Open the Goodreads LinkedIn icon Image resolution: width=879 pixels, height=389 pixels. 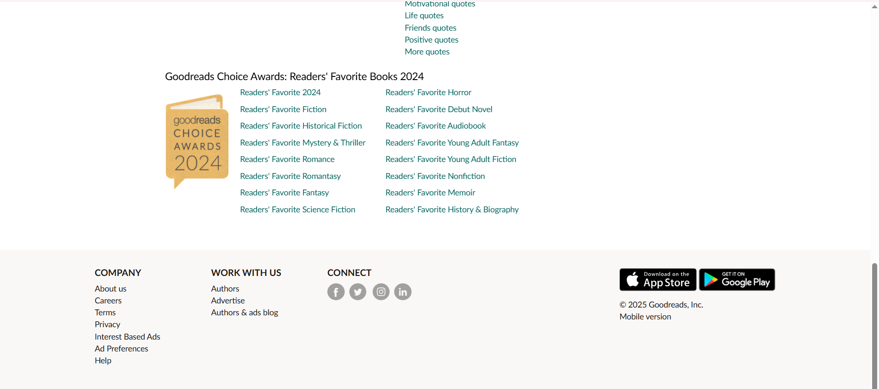click(x=403, y=292)
